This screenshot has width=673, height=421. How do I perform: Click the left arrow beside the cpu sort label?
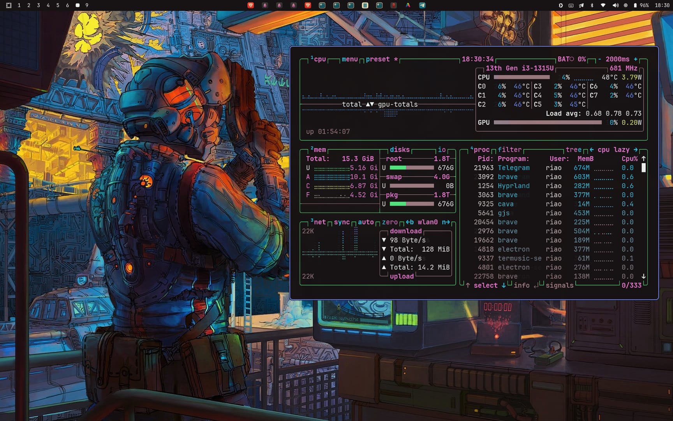point(591,150)
